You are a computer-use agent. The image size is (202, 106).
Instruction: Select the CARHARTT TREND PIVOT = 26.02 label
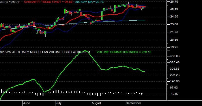point(48,2)
